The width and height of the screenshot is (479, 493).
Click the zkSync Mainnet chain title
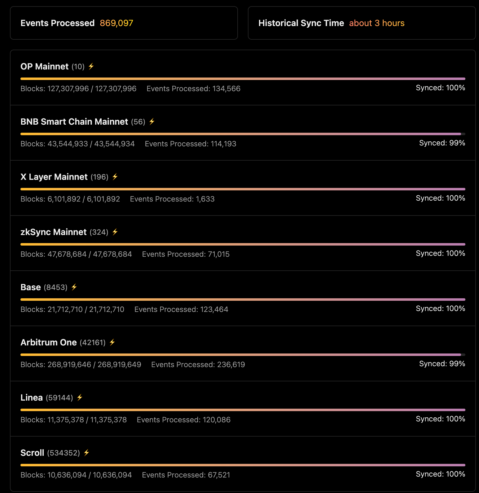pos(54,232)
